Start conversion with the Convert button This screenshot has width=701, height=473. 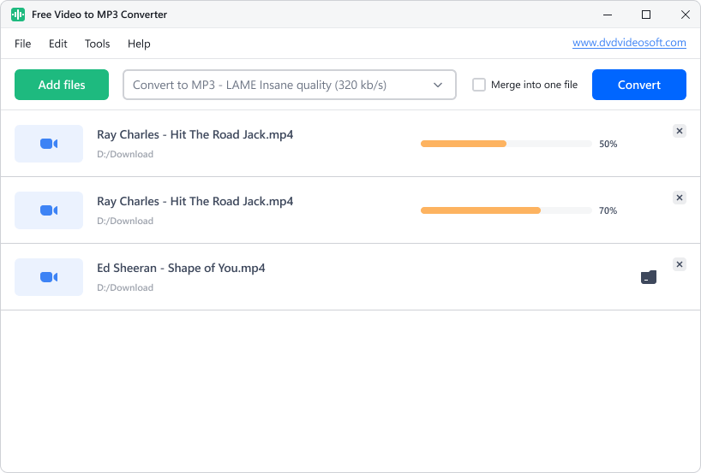tap(638, 85)
